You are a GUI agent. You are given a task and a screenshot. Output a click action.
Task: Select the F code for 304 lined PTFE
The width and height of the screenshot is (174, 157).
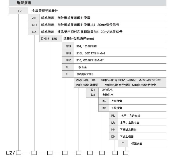(67, 75)
